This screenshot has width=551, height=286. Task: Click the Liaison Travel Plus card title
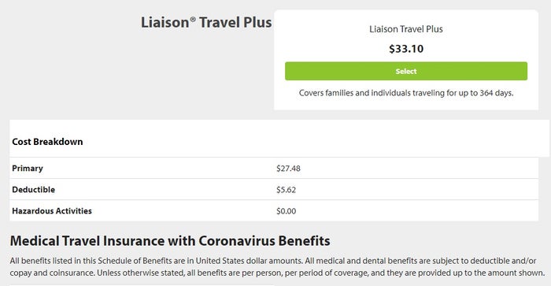[406, 29]
